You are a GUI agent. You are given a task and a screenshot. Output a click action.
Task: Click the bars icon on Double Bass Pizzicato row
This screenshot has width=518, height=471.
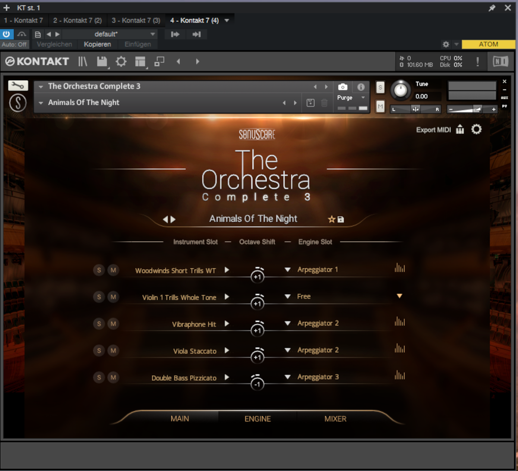tap(400, 375)
